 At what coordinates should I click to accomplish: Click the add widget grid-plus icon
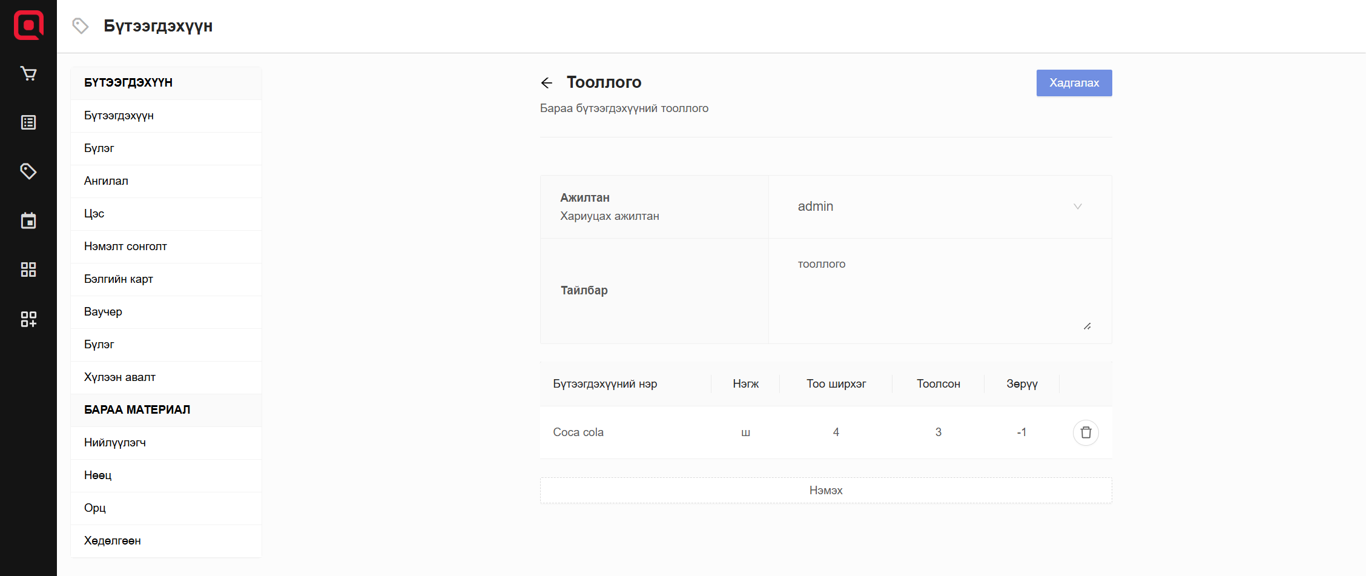coord(28,319)
